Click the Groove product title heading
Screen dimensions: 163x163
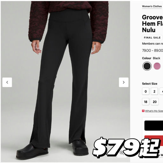(x=152, y=24)
